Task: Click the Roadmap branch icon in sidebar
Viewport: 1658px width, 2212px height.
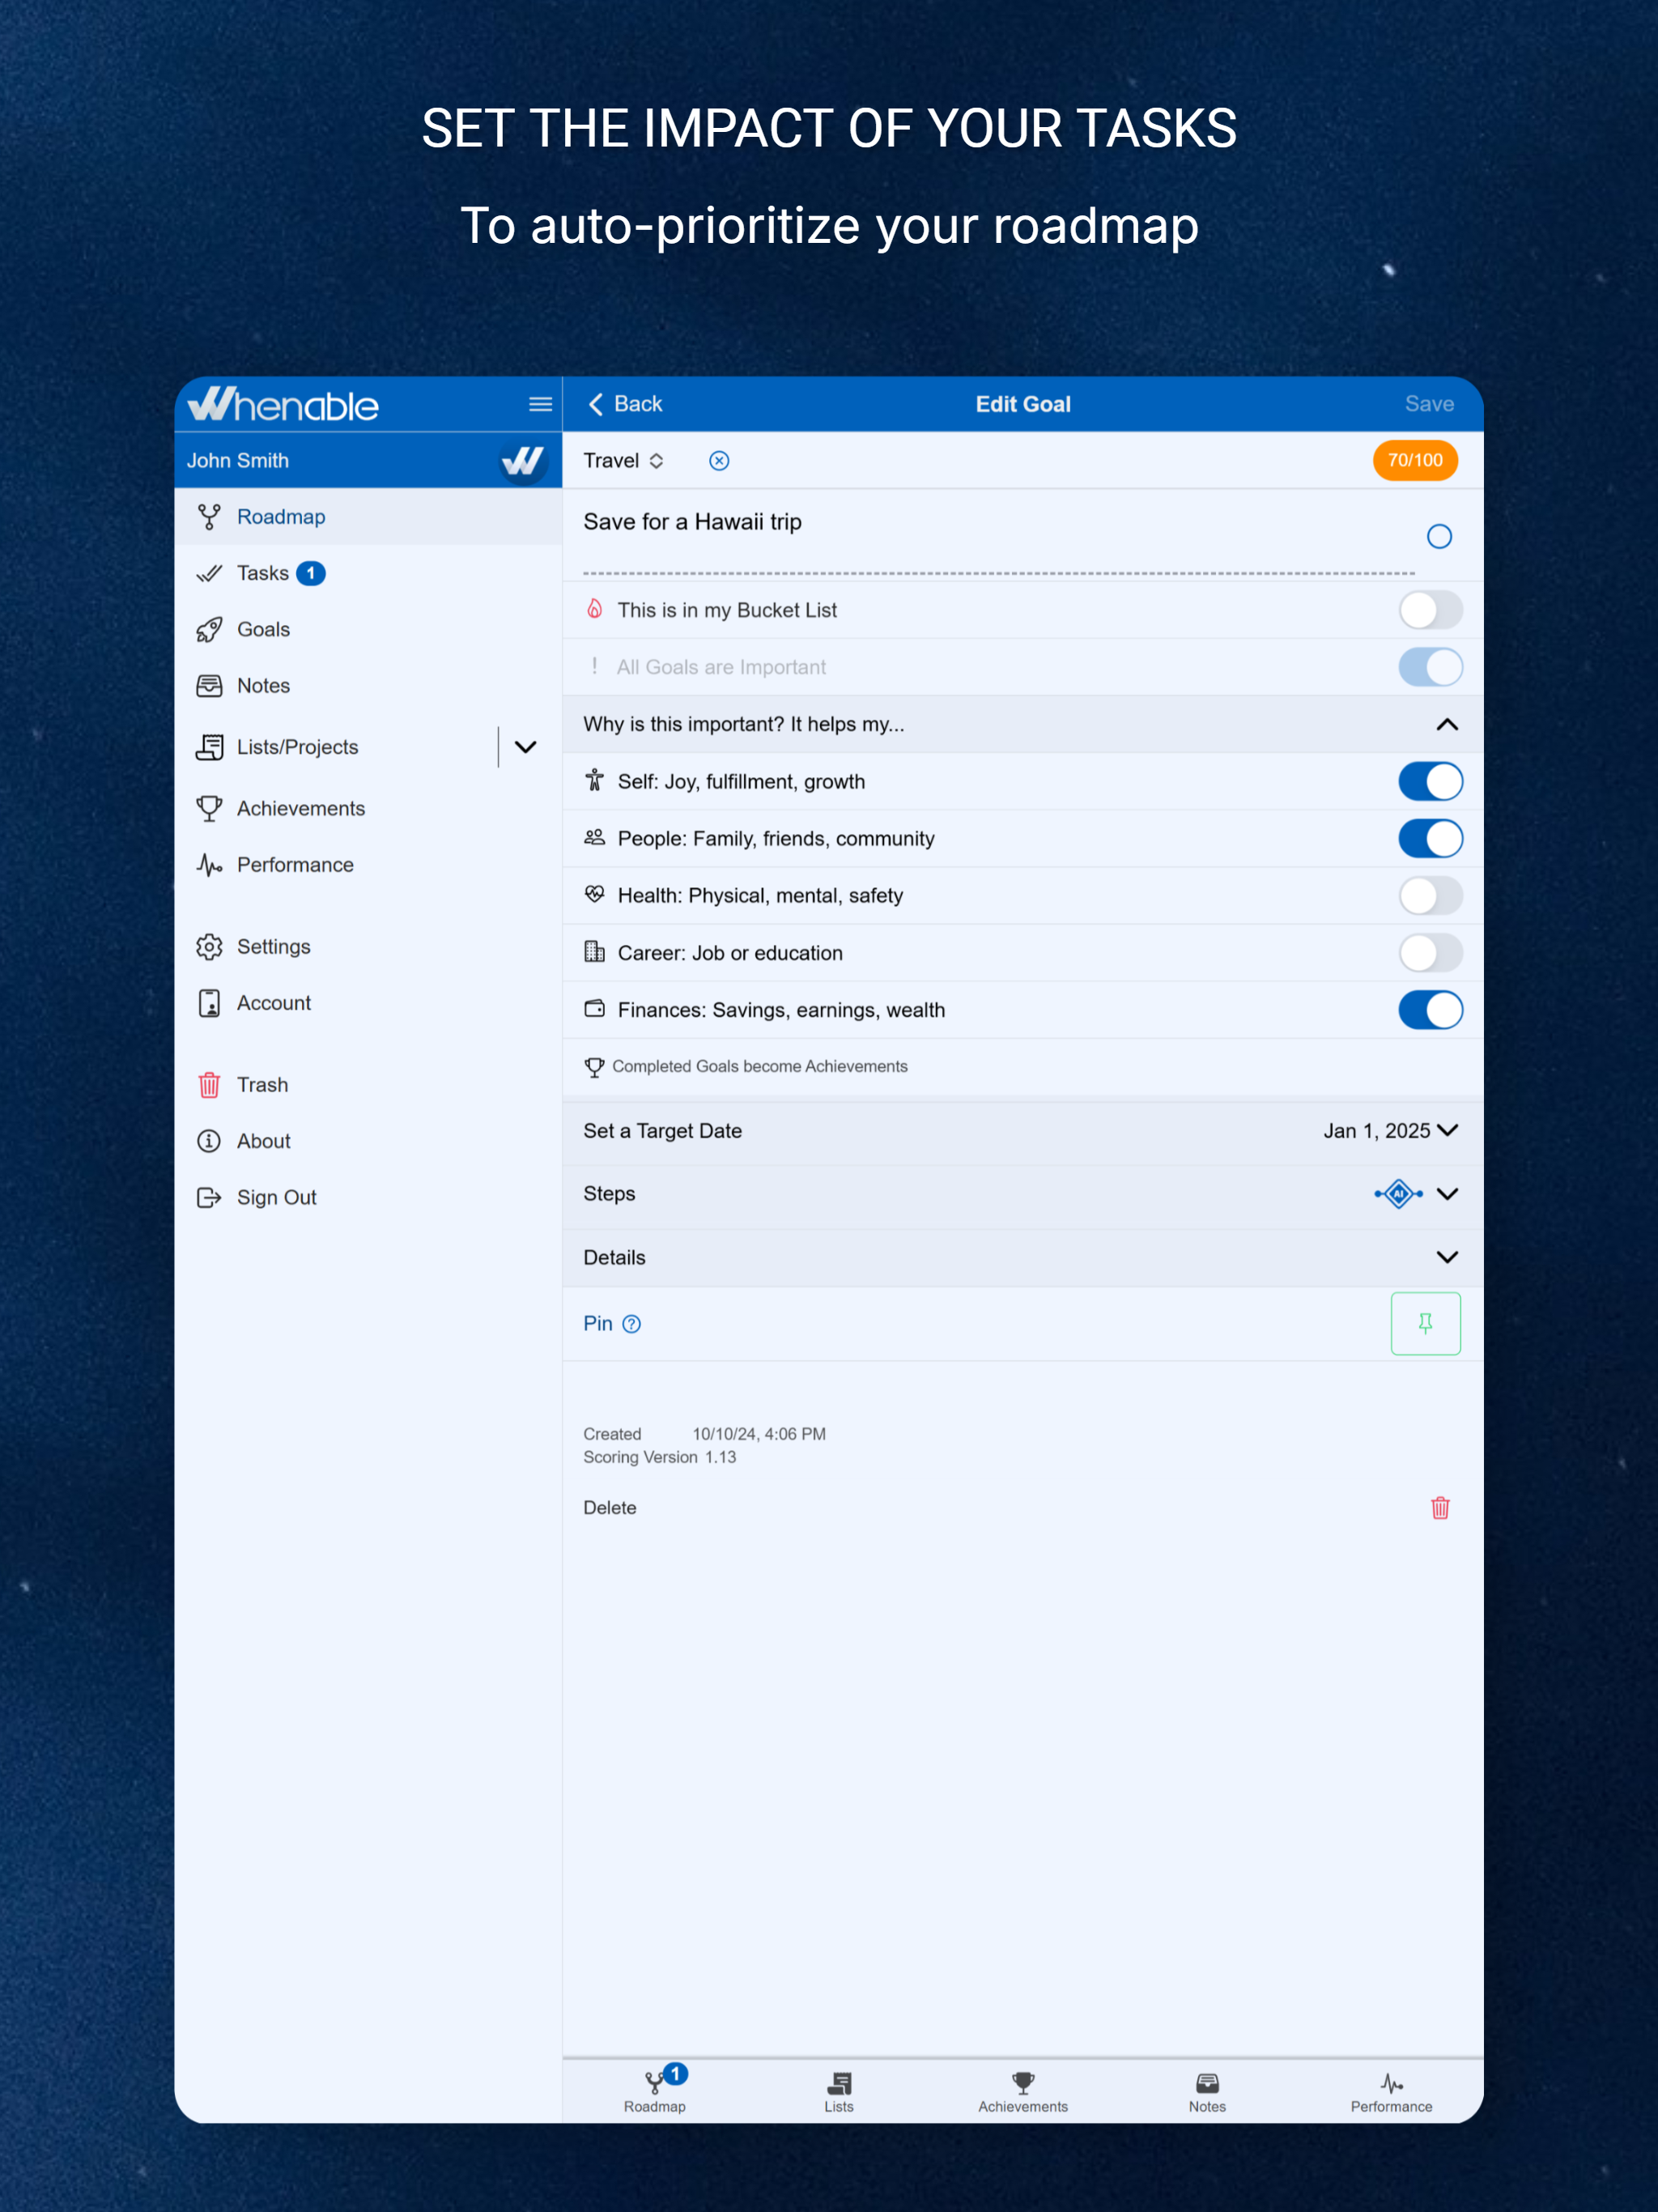Action: pos(209,517)
